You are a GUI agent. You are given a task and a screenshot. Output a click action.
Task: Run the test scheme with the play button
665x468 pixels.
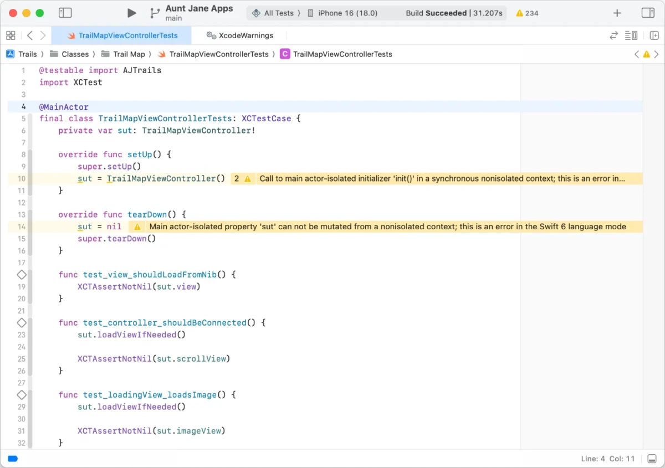(x=131, y=12)
